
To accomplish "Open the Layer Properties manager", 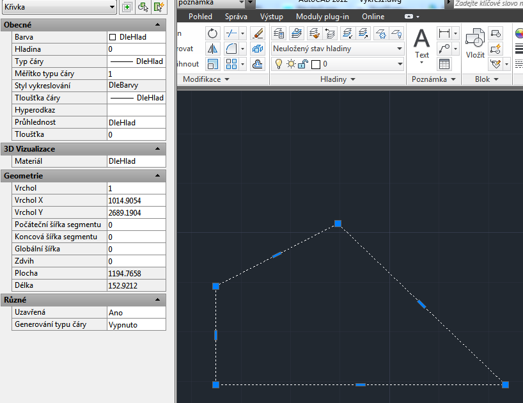I will tap(279, 33).
